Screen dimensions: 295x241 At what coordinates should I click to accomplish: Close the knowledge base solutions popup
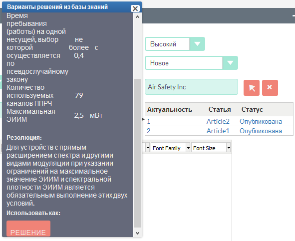tap(135, 8)
